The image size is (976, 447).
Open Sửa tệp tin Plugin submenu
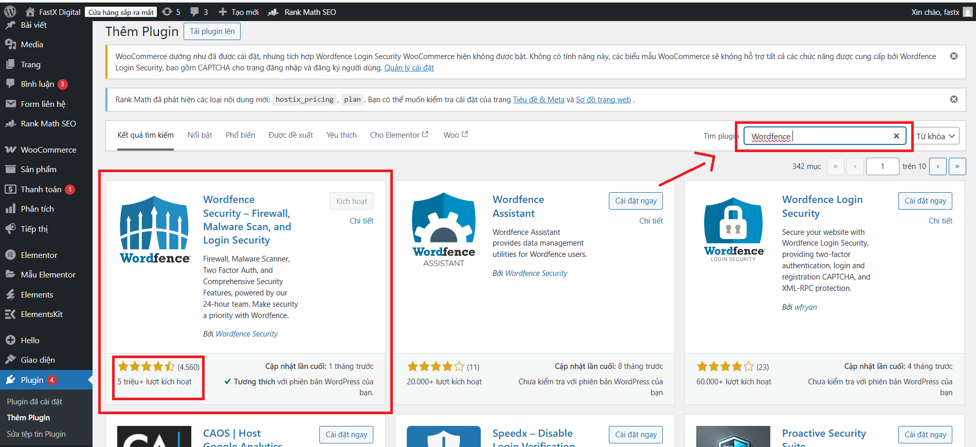tap(36, 434)
